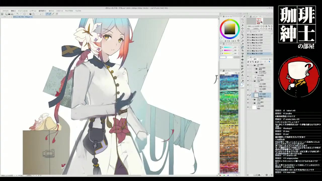Hide the 線画 layer with the red thumbnail
This screenshot has width=322, height=181.
click(x=248, y=90)
